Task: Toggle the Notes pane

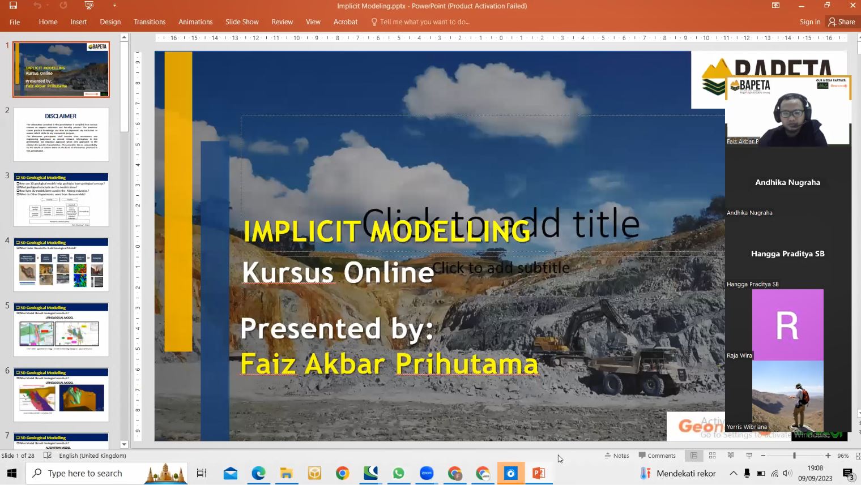Action: click(x=617, y=456)
